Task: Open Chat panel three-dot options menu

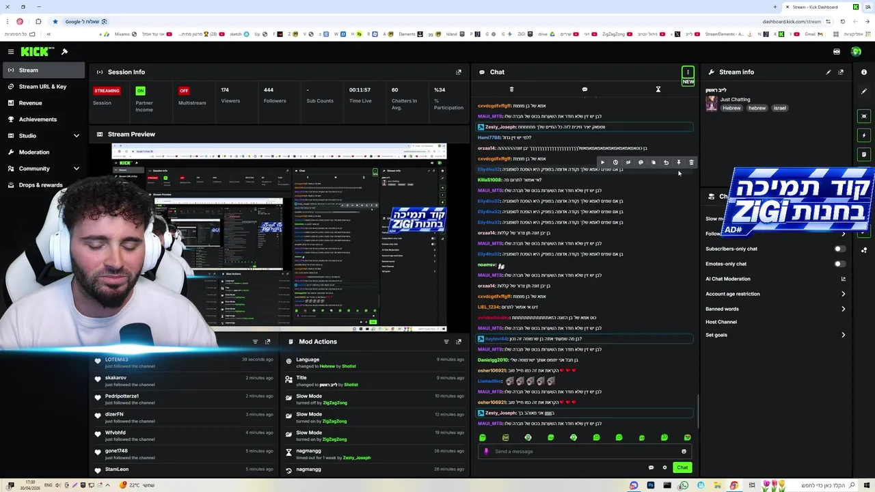Action: coord(688,72)
